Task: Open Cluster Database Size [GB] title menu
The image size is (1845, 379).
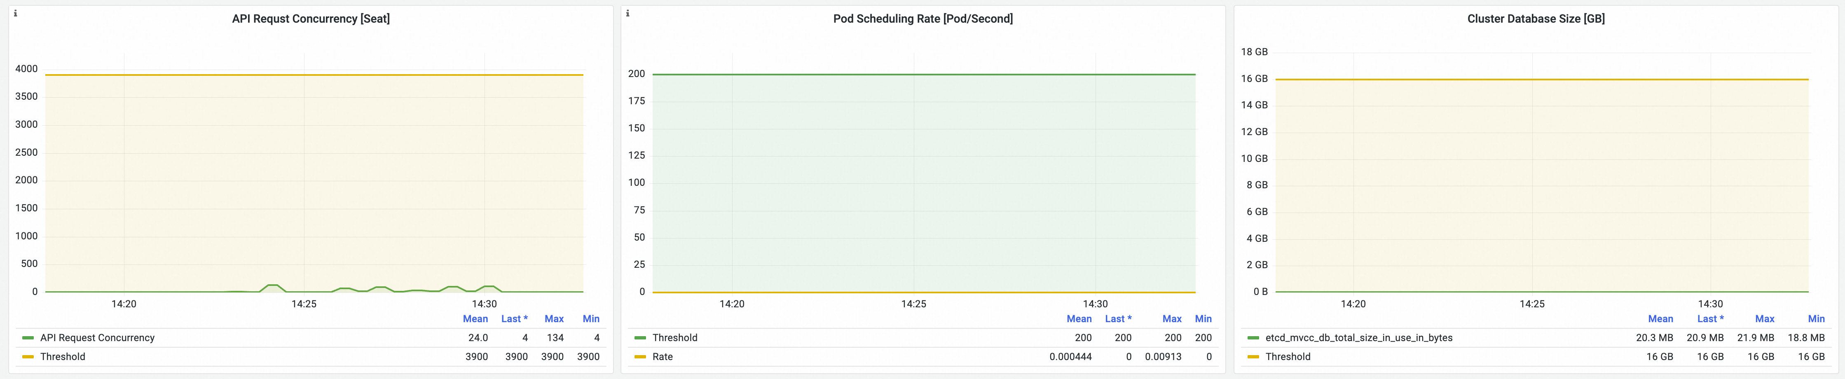Action: tap(1536, 19)
